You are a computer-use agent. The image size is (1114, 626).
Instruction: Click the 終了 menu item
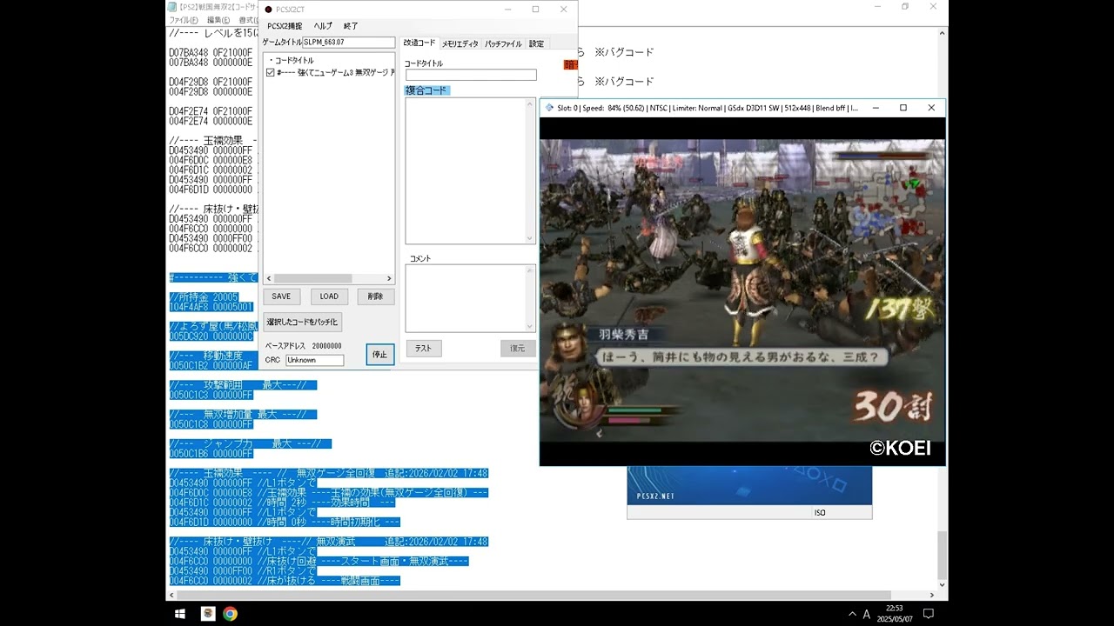[351, 26]
